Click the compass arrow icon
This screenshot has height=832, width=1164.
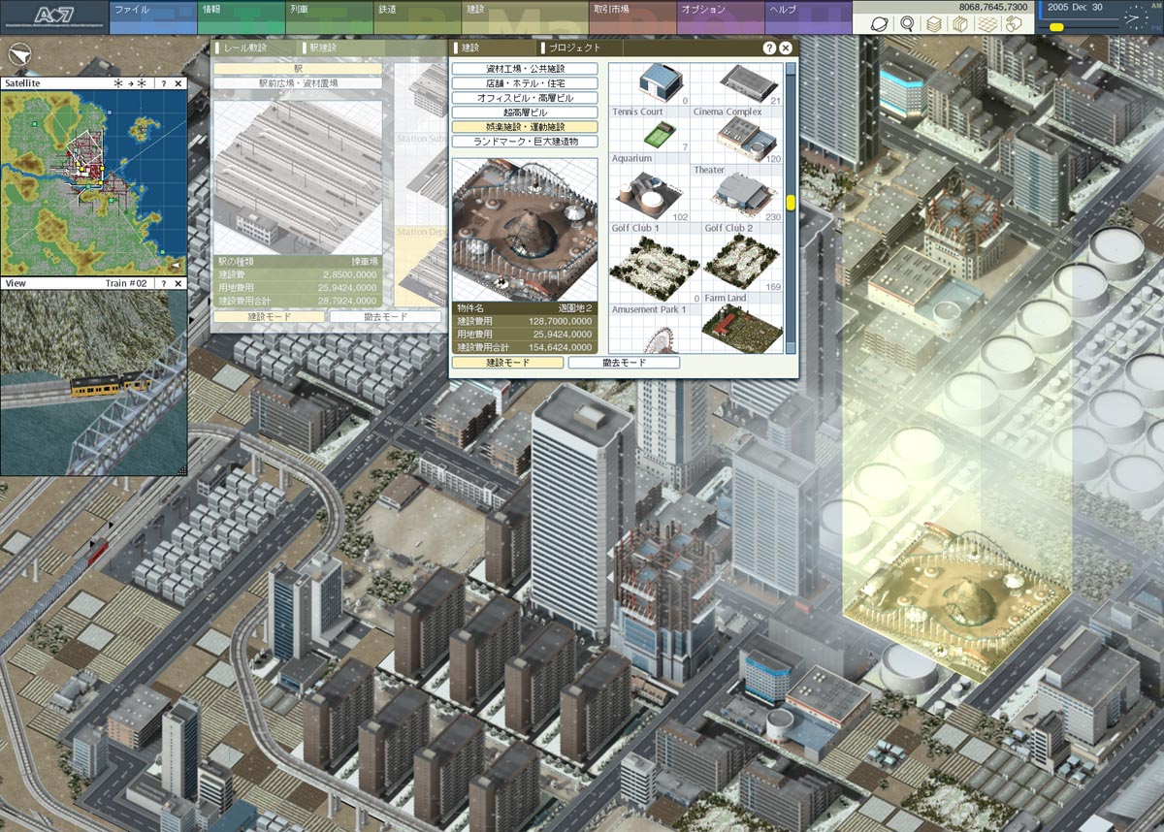tap(19, 54)
